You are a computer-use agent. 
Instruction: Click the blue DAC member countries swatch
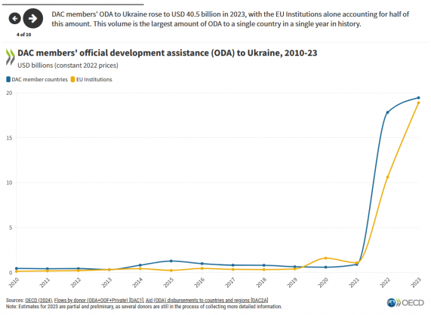point(8,80)
